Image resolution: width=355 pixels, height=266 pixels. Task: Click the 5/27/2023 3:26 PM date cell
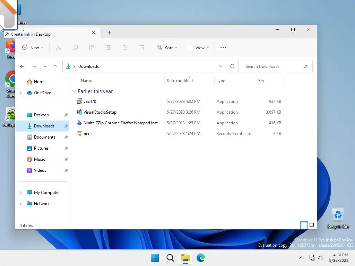[183, 112]
